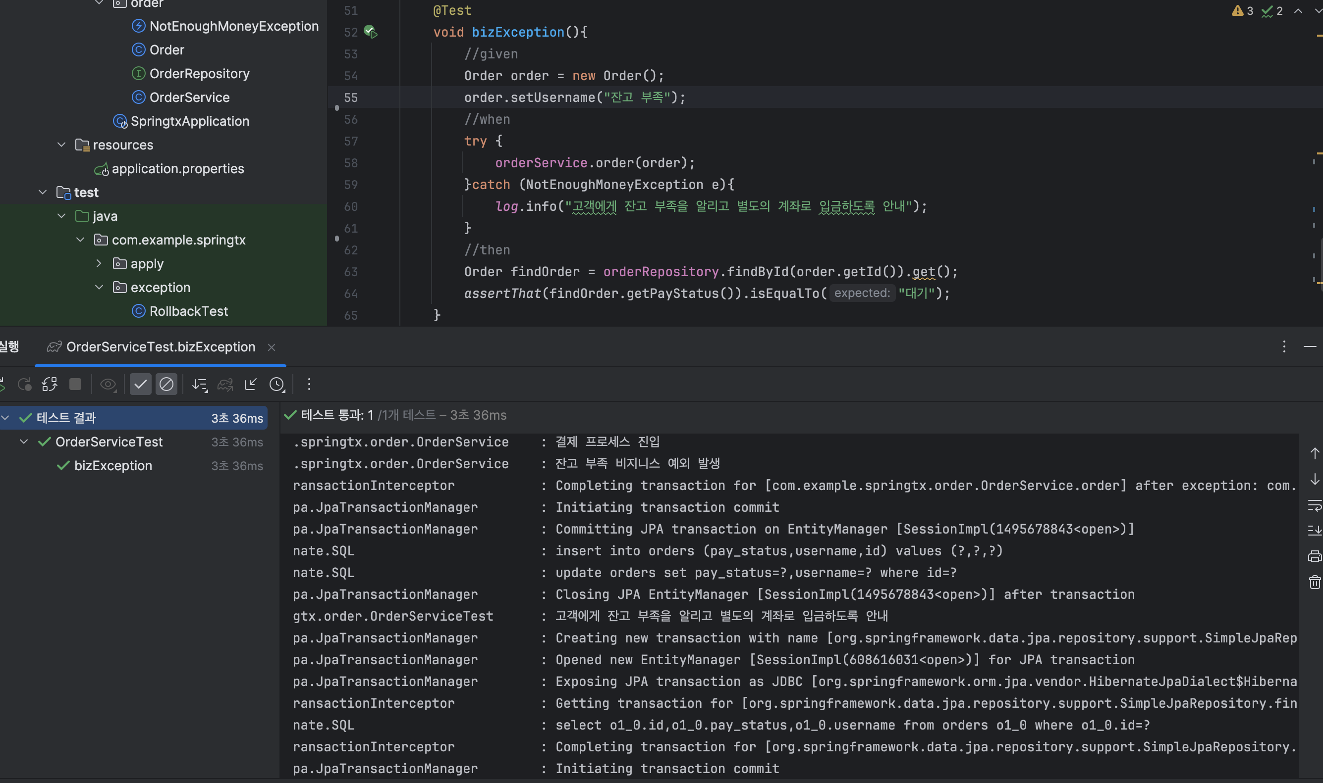Collapse the exception package folder
Viewport: 1323px width, 783px height.
pyautogui.click(x=99, y=287)
